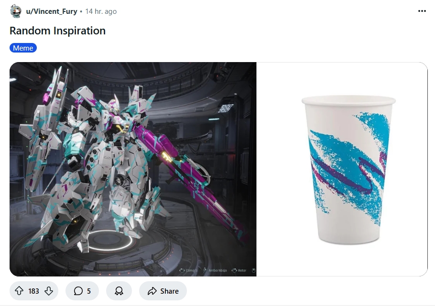This screenshot has width=435, height=308.
Task: View the mech robot screenshot image
Action: 133,169
